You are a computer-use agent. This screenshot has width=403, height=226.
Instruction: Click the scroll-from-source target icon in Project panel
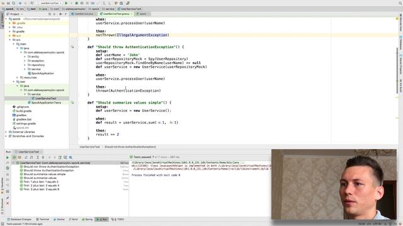(50, 14)
